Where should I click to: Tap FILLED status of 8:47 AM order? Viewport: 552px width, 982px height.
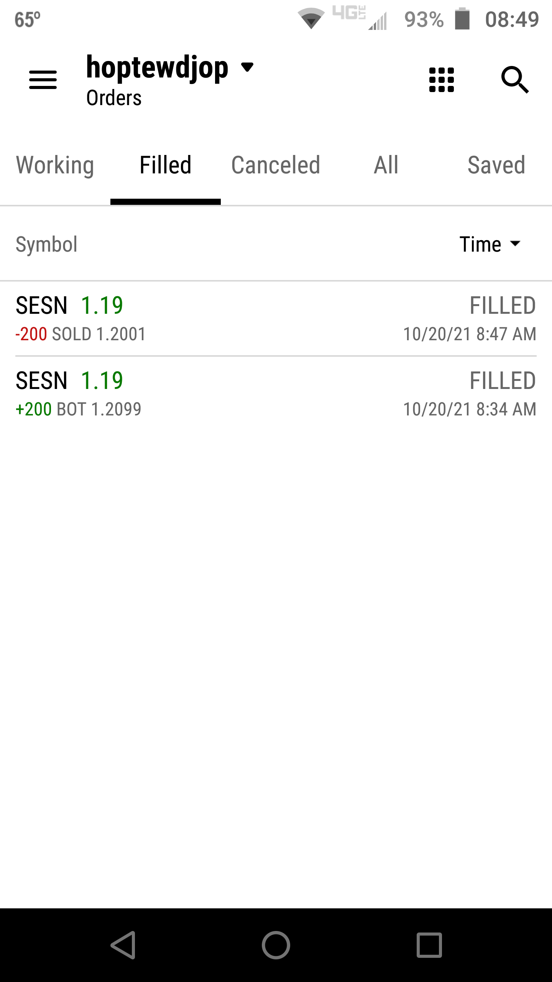503,305
